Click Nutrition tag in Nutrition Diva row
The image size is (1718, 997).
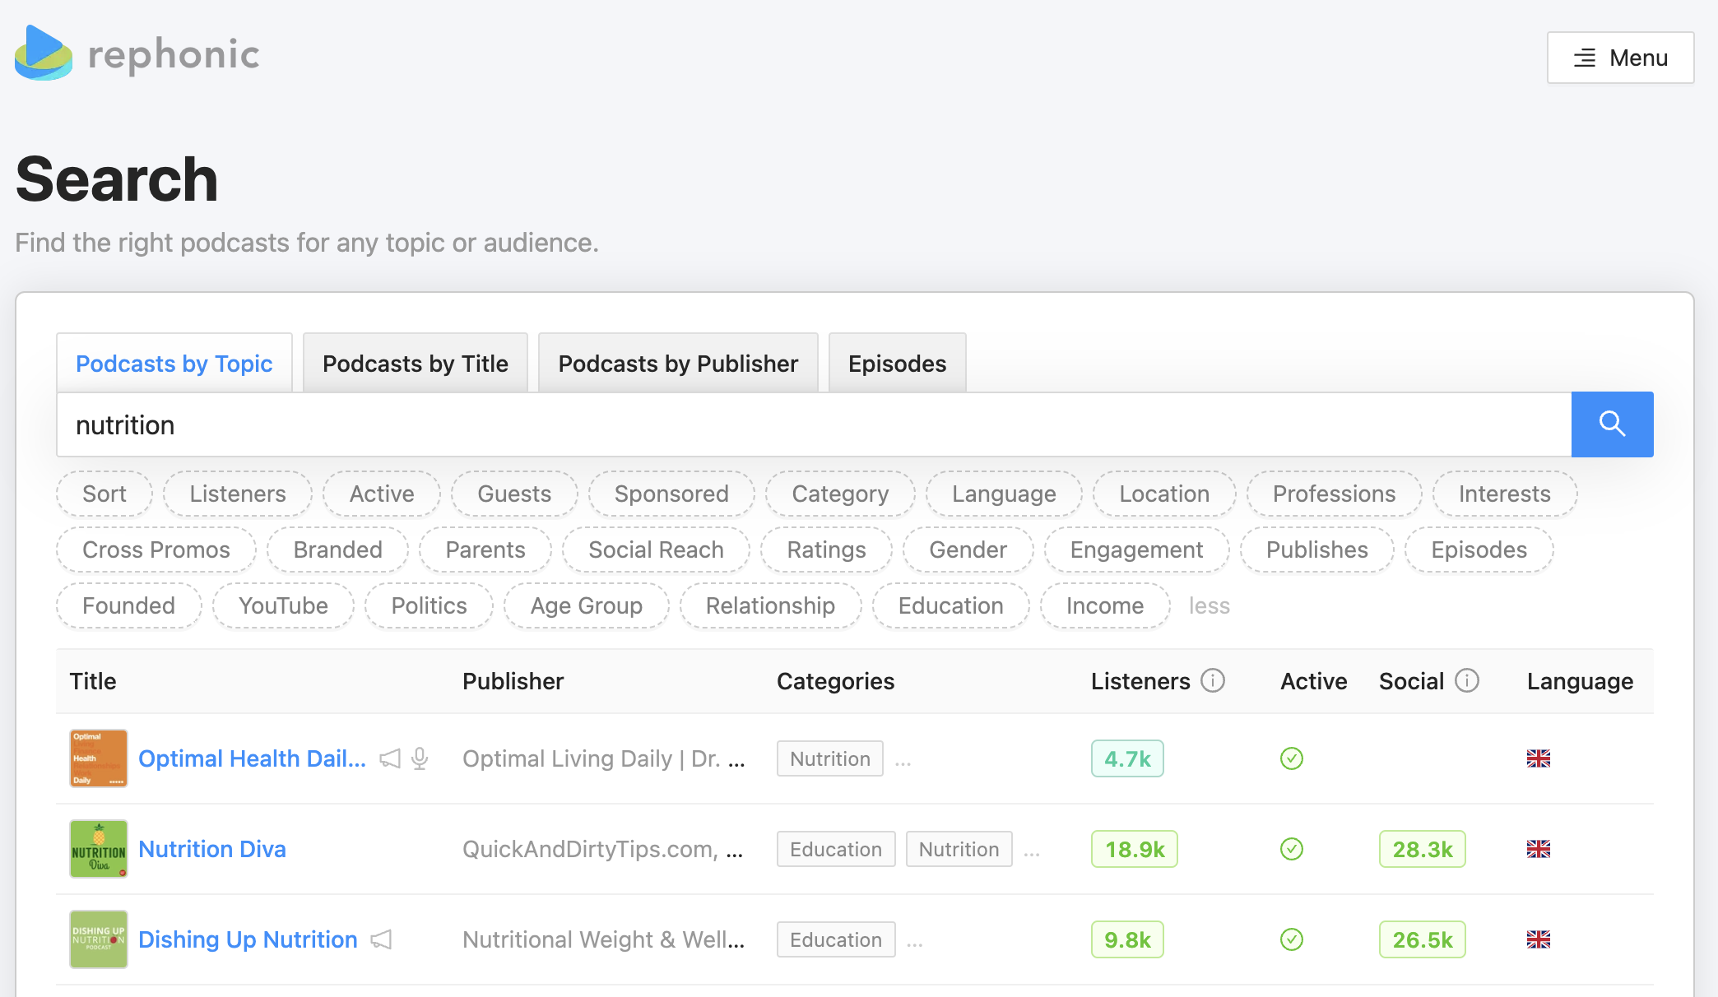click(959, 849)
